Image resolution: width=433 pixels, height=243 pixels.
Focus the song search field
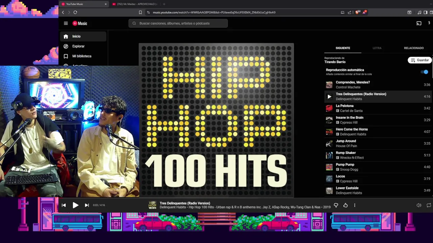[178, 23]
